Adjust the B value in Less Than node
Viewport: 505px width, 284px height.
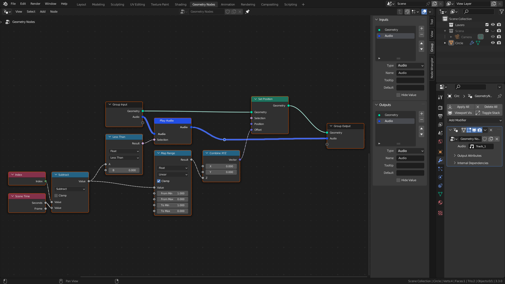(124, 170)
